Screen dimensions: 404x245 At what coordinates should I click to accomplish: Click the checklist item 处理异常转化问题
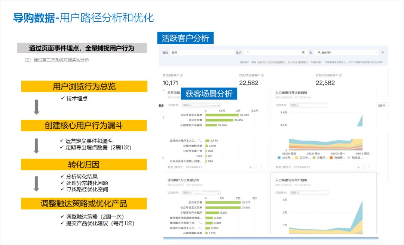[87, 183]
